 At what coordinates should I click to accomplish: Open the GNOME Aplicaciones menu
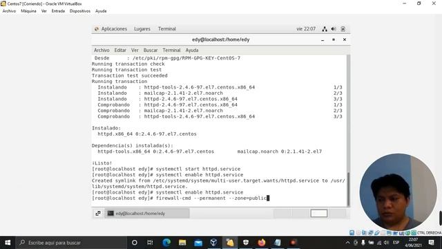click(x=110, y=29)
